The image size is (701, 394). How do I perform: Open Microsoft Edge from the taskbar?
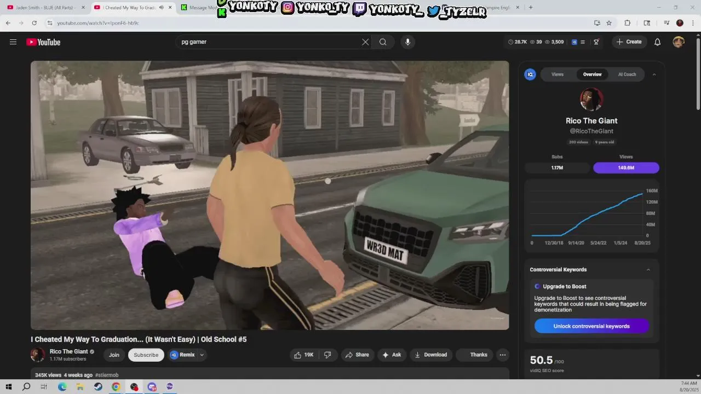(62, 386)
